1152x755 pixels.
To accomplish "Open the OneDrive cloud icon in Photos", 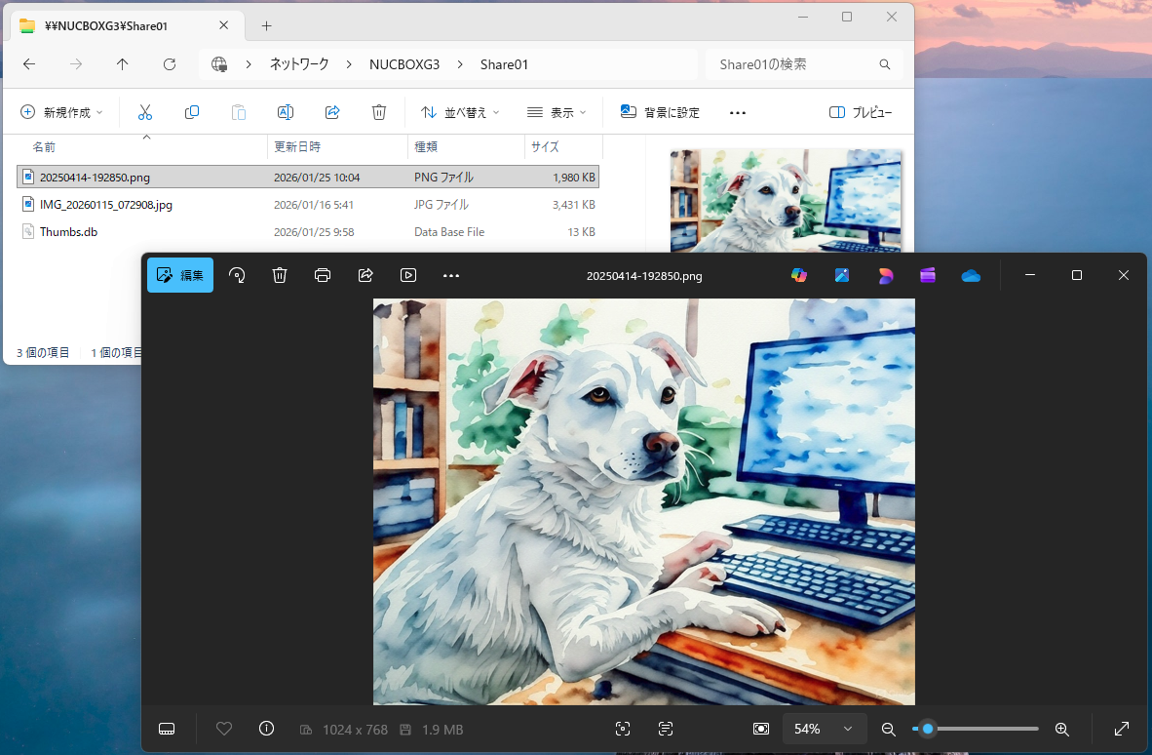I will click(971, 276).
